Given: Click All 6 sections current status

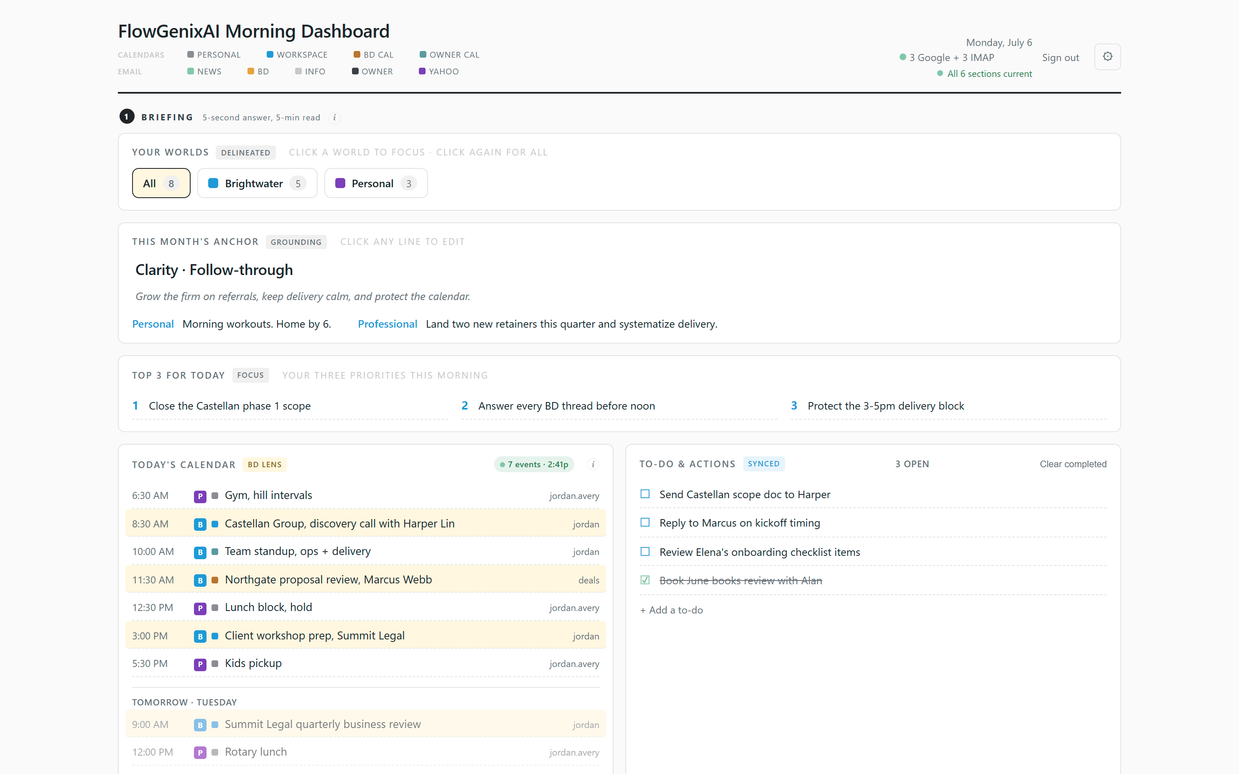Looking at the screenshot, I should click(x=984, y=74).
